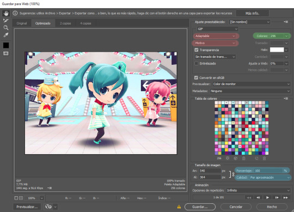This screenshot has height=212, width=294.
Task: Click the Porcentaje input field
Action: pos(268,171)
